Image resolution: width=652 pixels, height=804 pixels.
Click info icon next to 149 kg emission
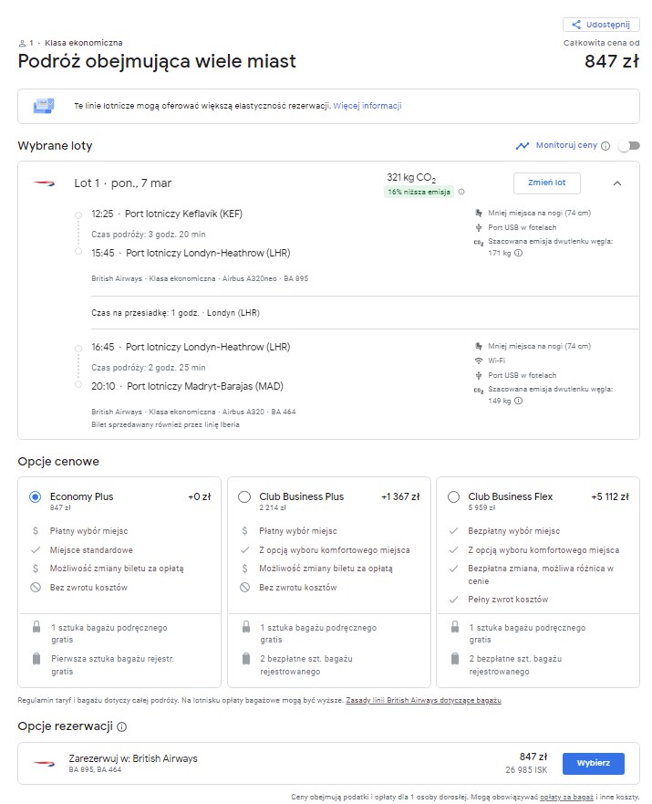point(518,401)
